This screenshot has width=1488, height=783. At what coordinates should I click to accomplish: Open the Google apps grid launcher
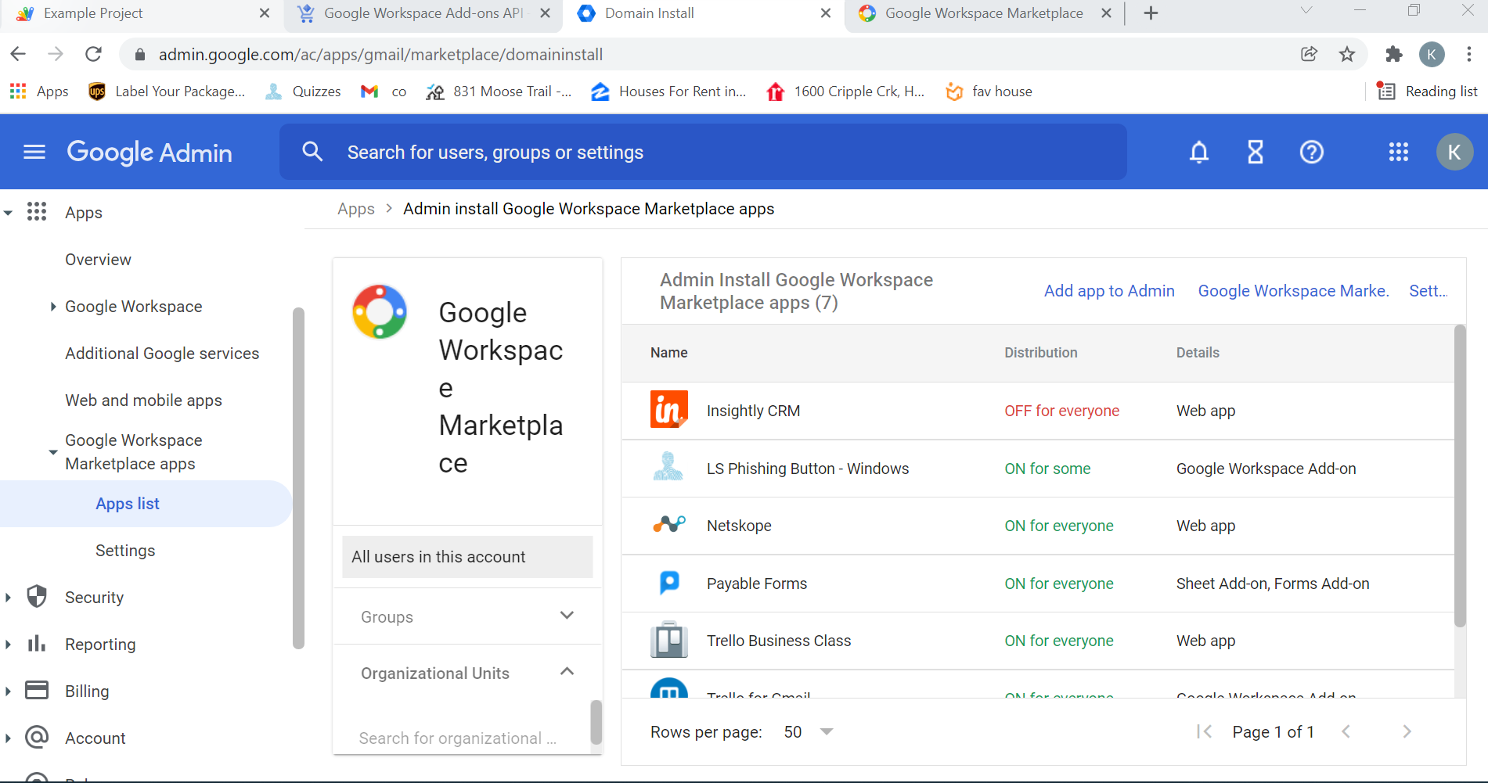pos(1399,152)
